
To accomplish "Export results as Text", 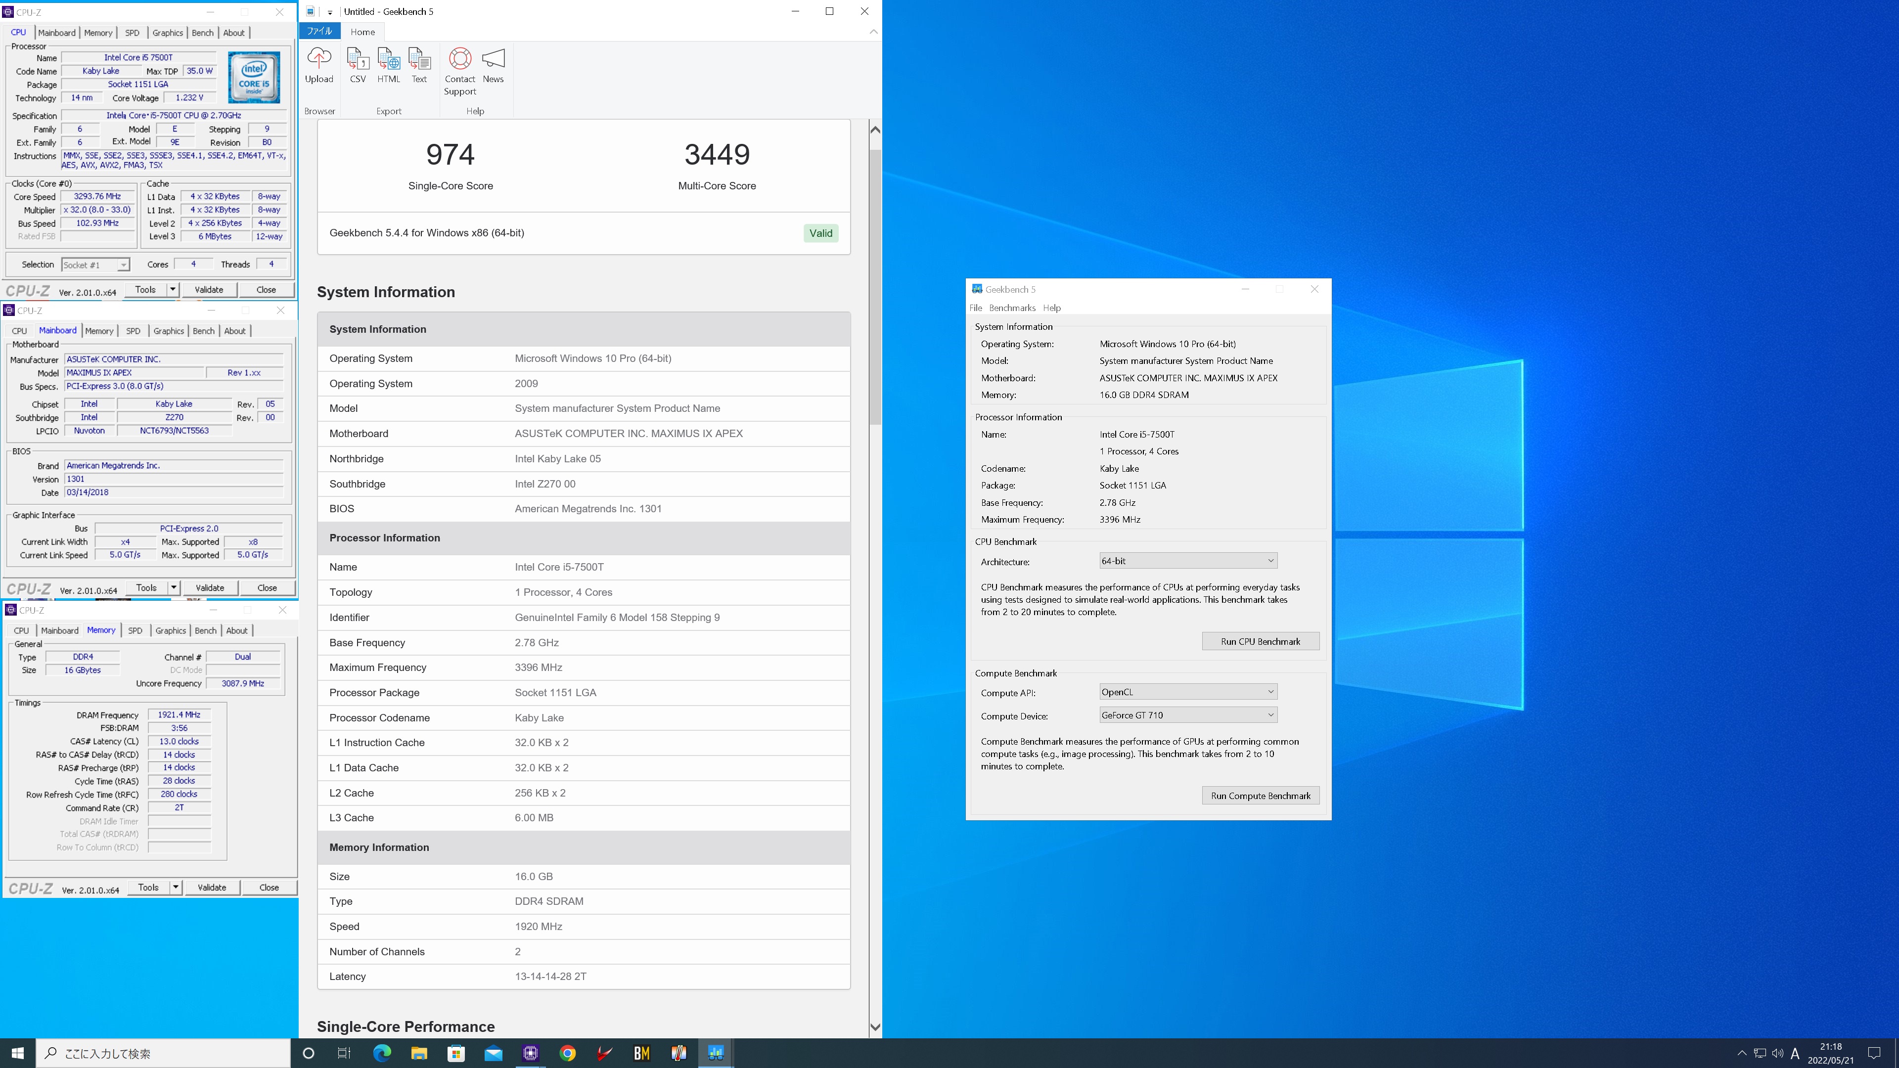I will [419, 65].
